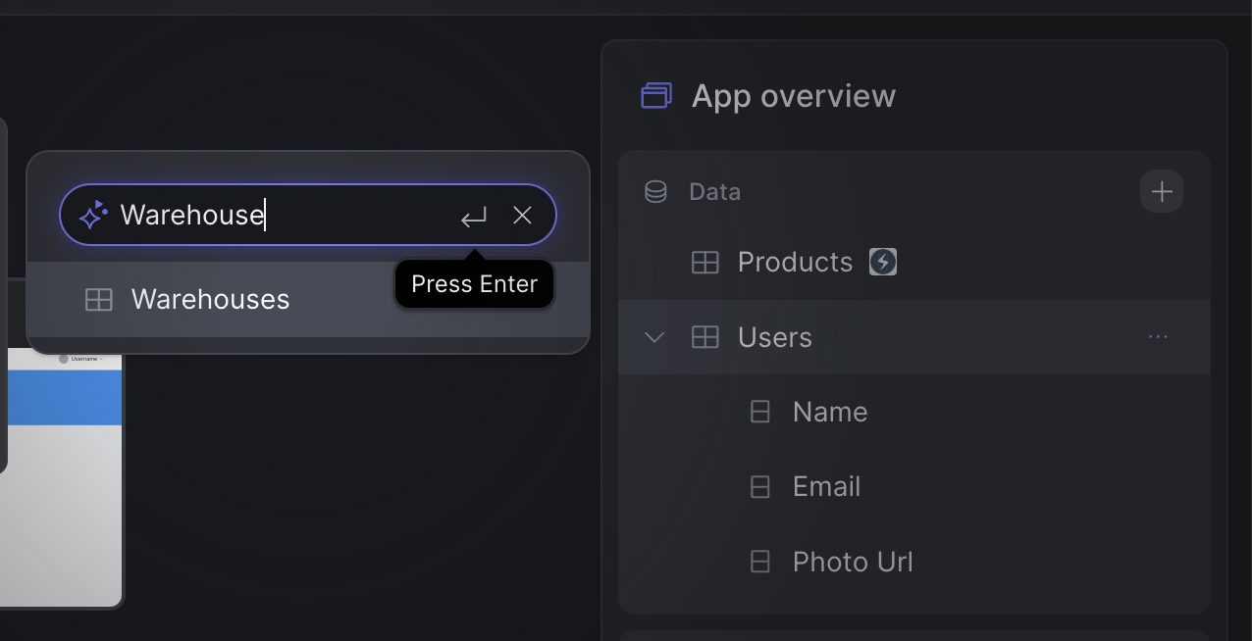The width and height of the screenshot is (1252, 641).
Task: Add new data with the plus button
Action: tap(1162, 191)
